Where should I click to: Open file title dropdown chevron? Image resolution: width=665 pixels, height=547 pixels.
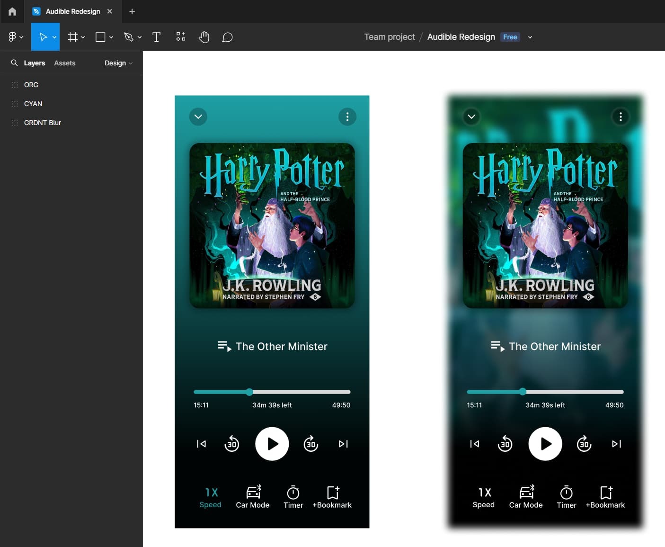pyautogui.click(x=530, y=37)
